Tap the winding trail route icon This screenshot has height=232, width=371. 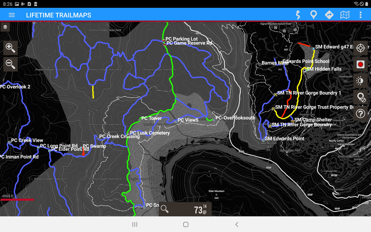click(x=298, y=15)
